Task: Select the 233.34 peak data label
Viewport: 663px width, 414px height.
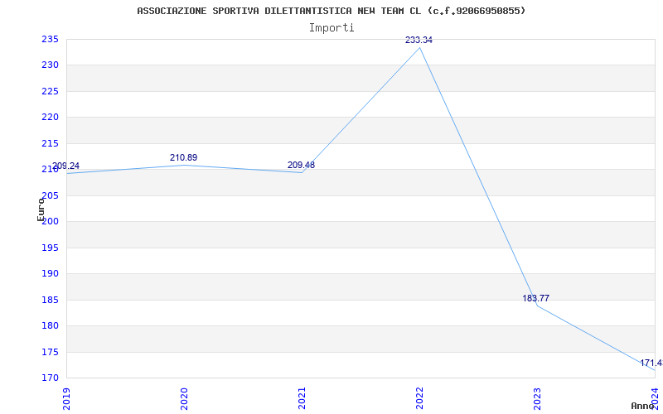Action: coord(419,40)
